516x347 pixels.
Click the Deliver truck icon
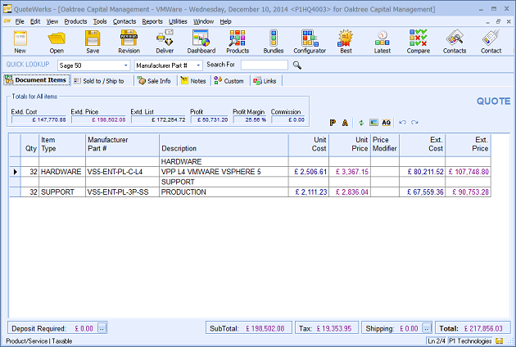(165, 41)
